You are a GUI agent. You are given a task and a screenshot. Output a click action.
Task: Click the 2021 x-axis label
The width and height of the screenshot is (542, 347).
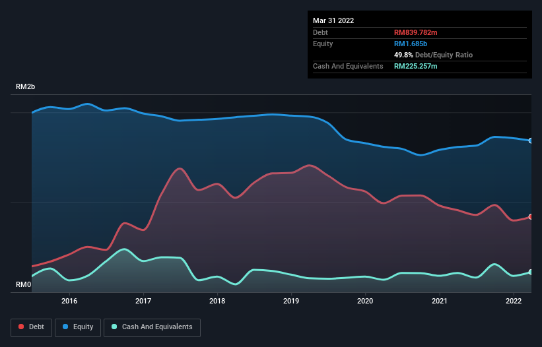pos(439,301)
